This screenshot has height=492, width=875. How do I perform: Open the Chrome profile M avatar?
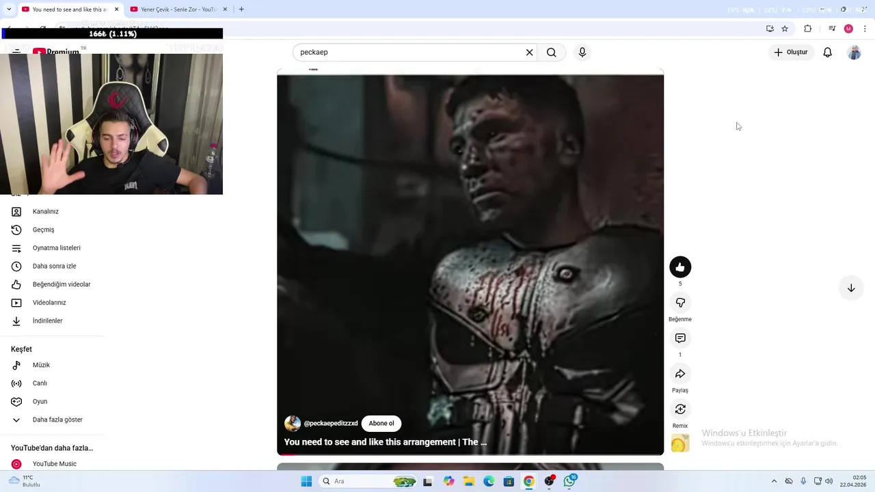click(x=848, y=29)
